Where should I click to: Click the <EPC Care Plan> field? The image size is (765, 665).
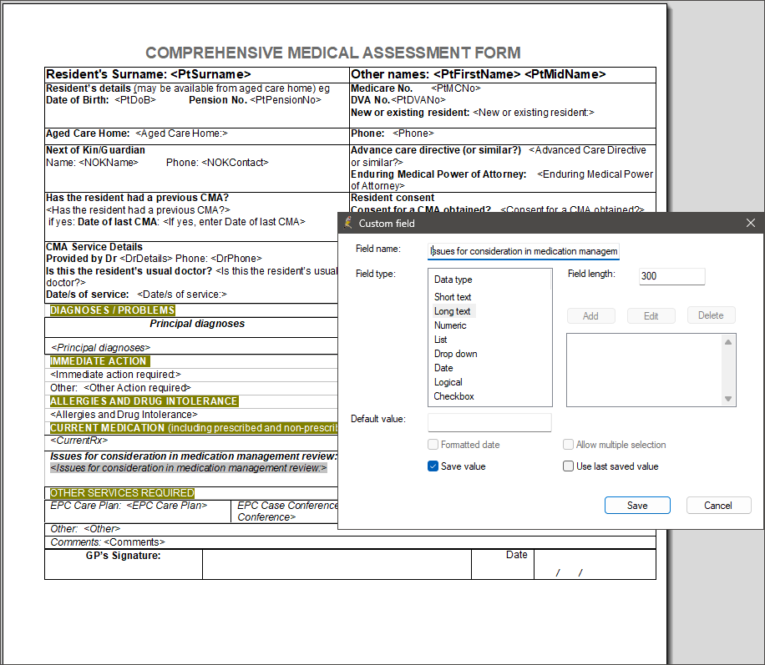(x=167, y=506)
